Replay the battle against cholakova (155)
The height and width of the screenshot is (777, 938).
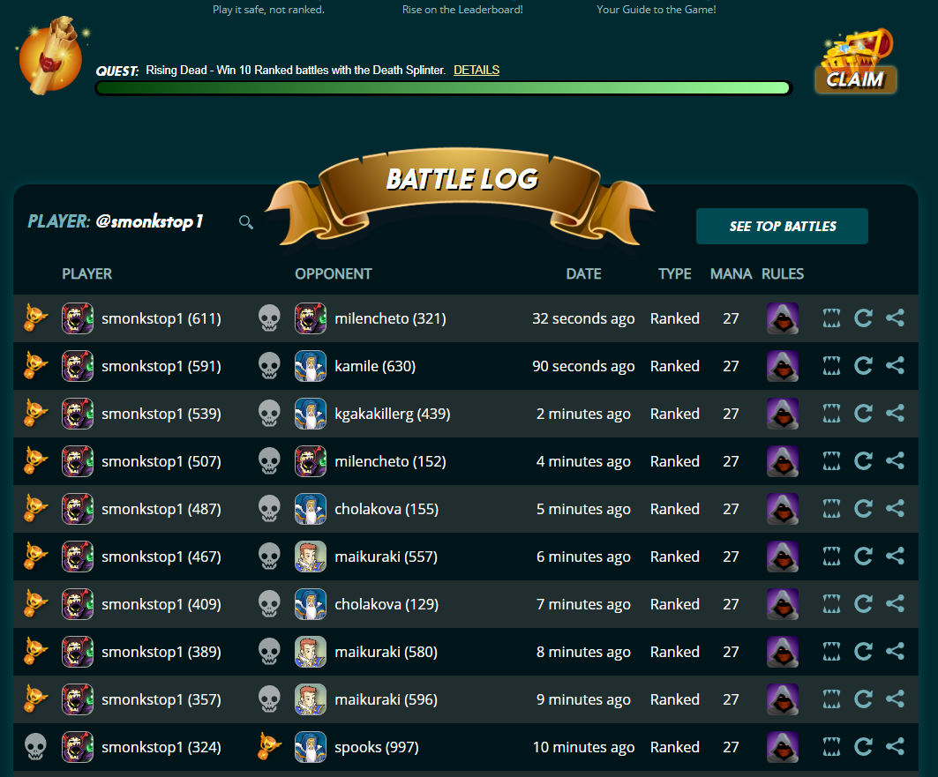point(863,509)
